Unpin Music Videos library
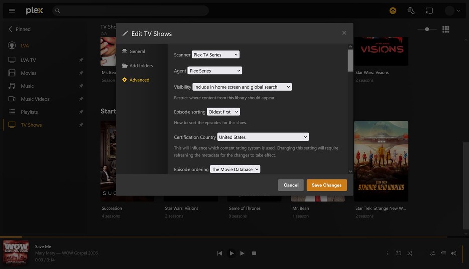Viewport: 469px width, 269px height. pyautogui.click(x=81, y=99)
